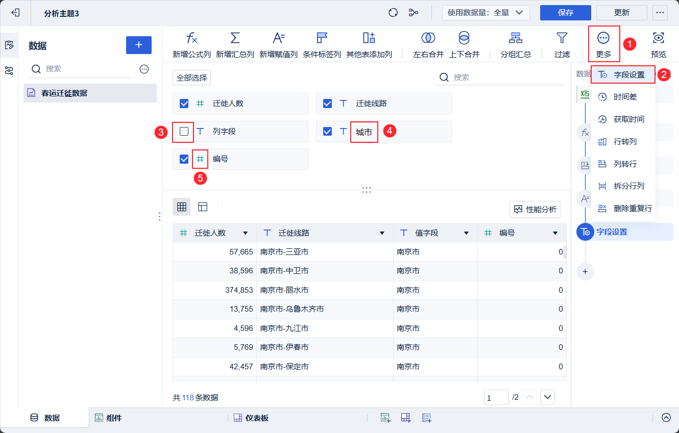Click the blue 保存 button
Image resolution: width=679 pixels, height=433 pixels.
566,13
